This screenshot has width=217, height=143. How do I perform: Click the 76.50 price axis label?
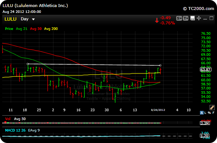tap(206, 34)
